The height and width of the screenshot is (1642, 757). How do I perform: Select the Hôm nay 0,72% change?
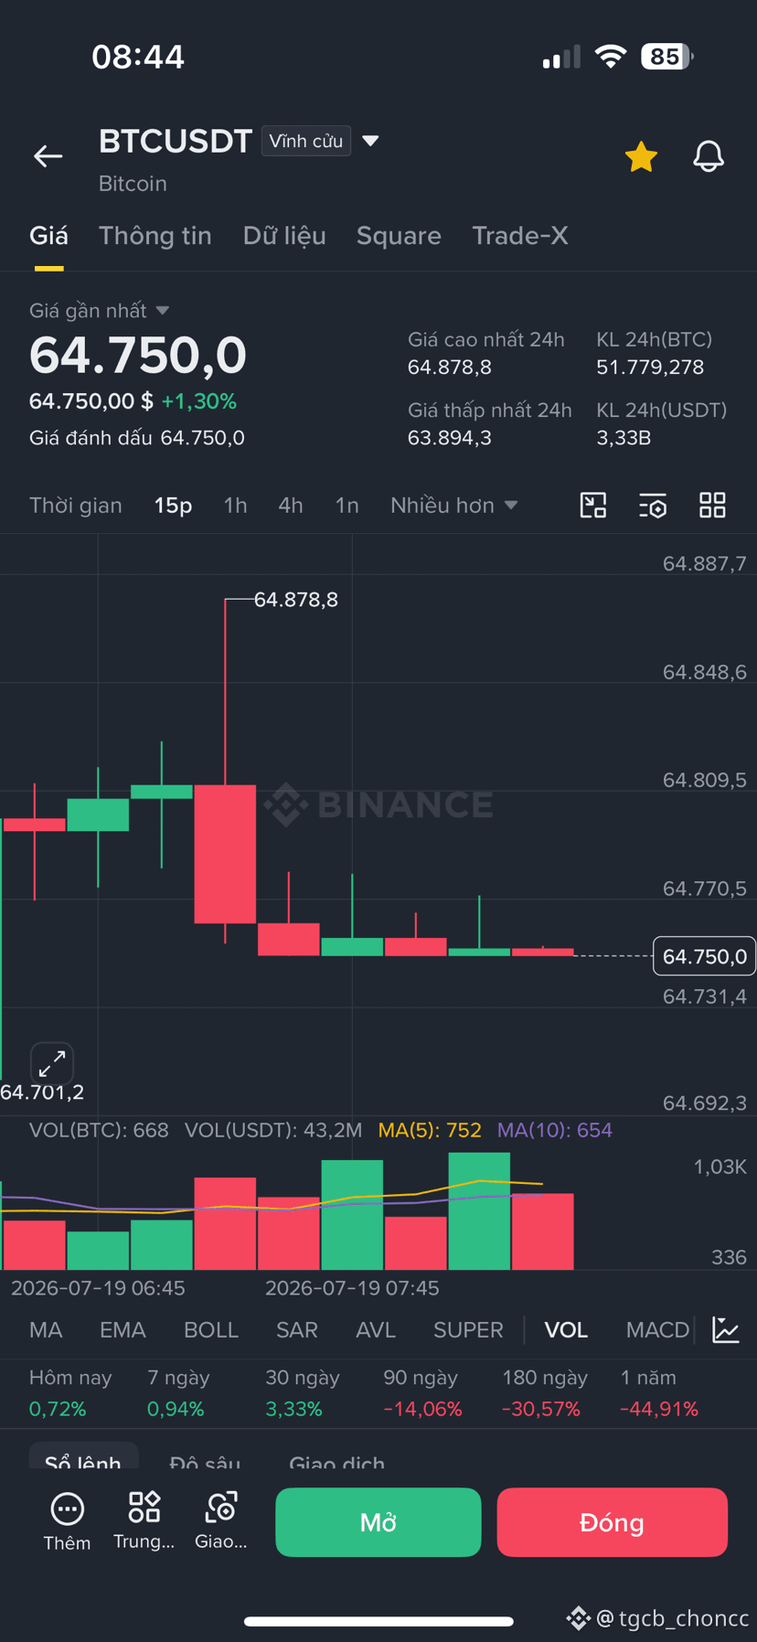pos(70,1392)
